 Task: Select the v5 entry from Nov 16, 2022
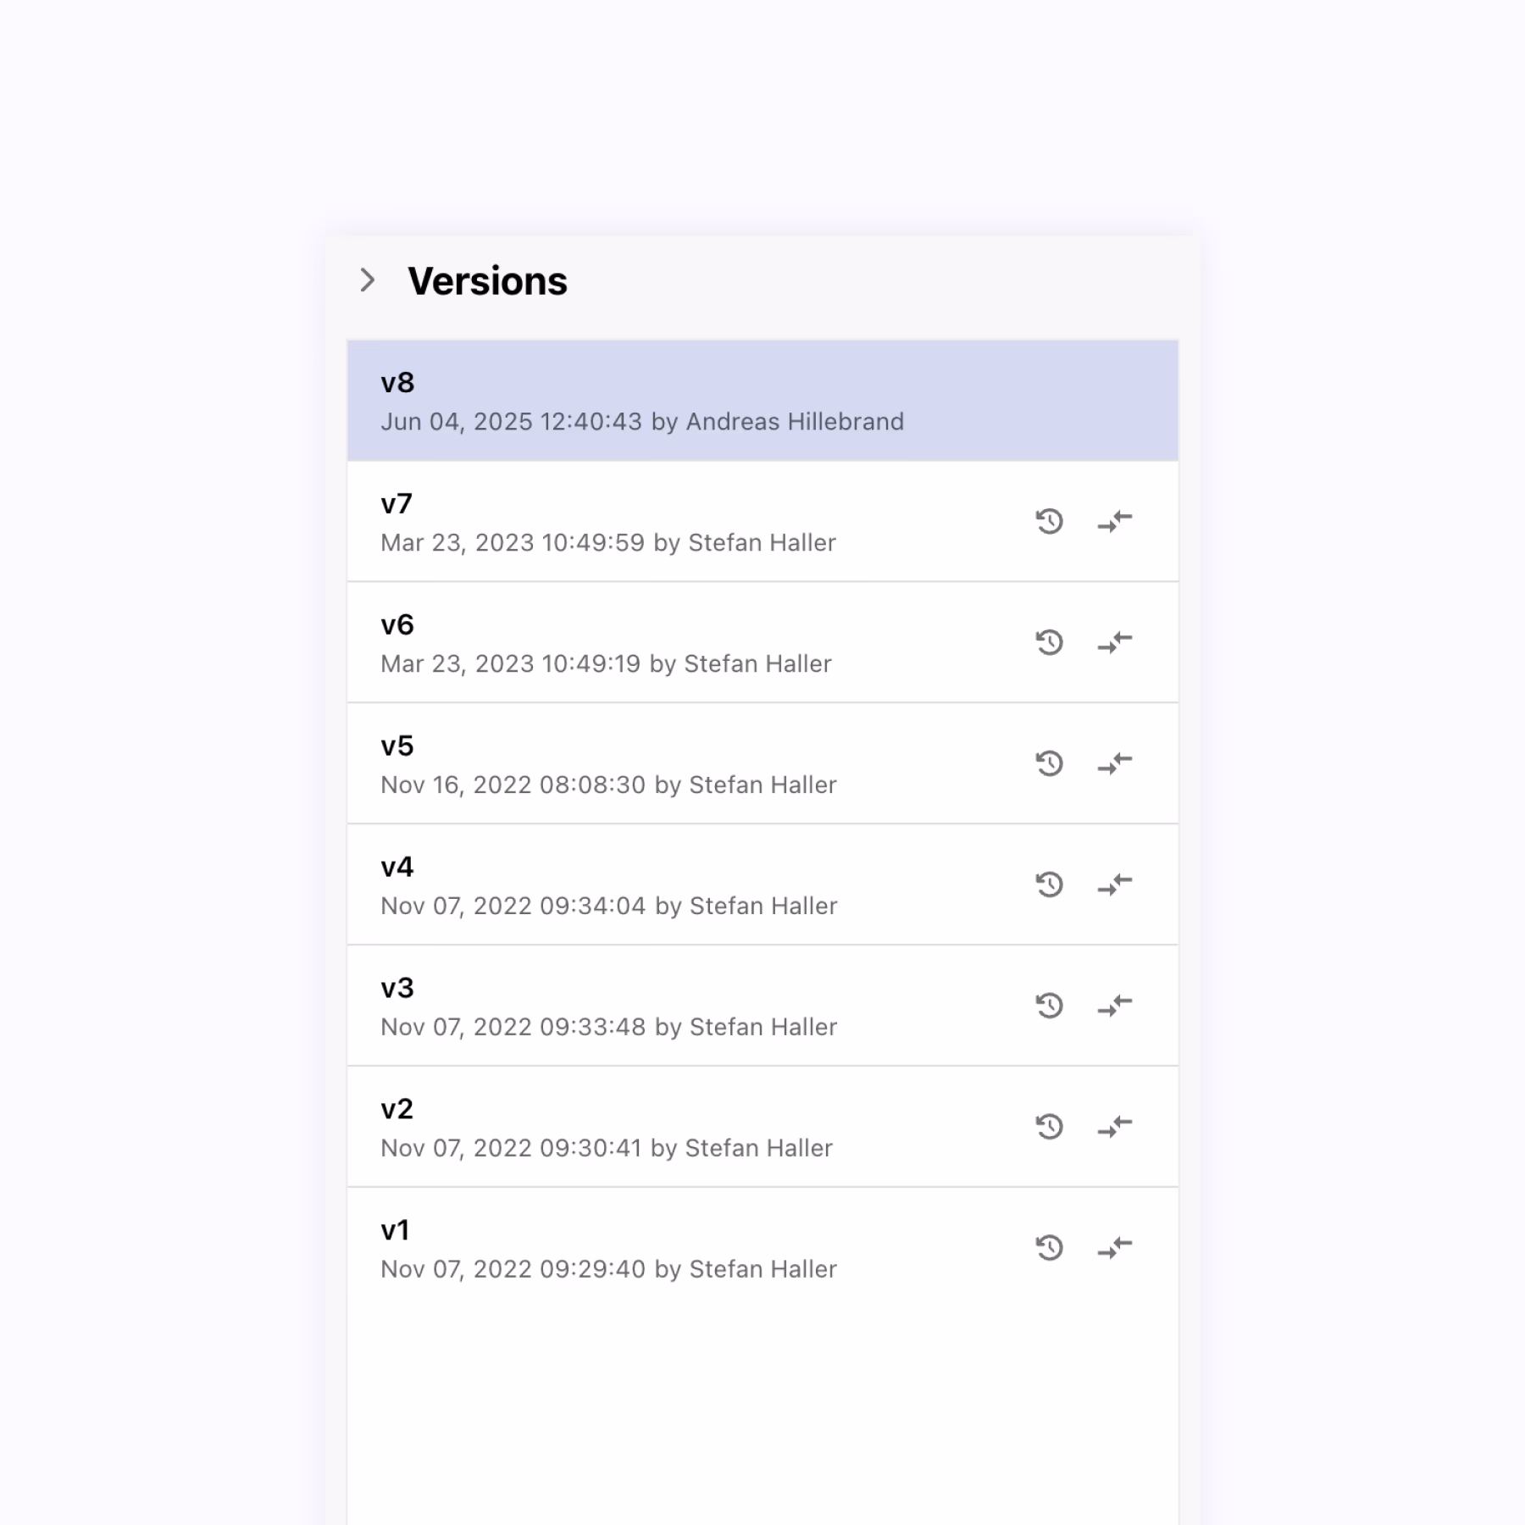pyautogui.click(x=762, y=763)
